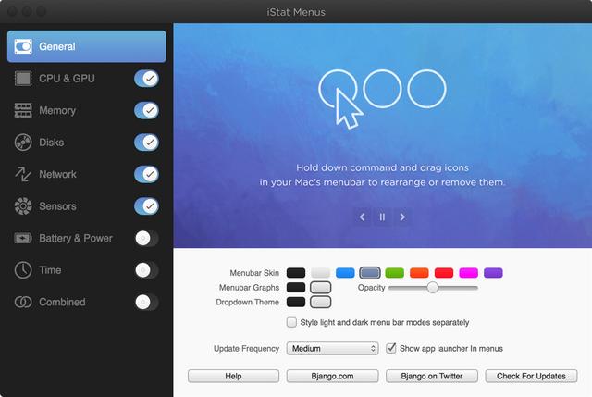
Task: Click the Combined circles icon
Action: click(23, 302)
